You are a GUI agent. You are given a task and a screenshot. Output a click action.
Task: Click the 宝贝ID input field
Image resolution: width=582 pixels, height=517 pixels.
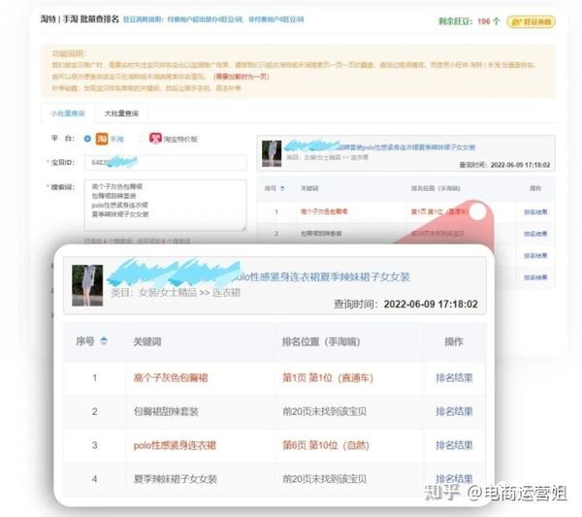(165, 163)
